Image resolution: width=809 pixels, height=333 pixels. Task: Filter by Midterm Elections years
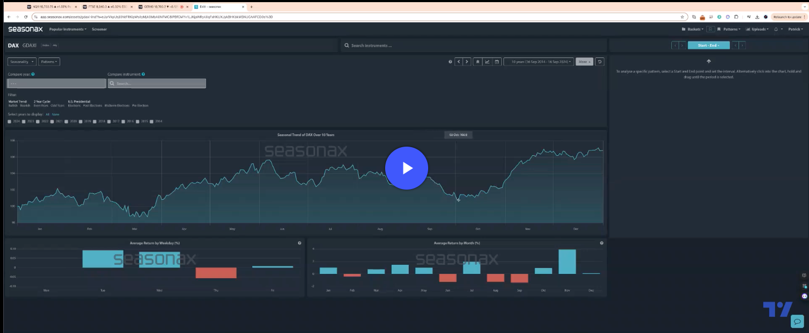pyautogui.click(x=117, y=105)
